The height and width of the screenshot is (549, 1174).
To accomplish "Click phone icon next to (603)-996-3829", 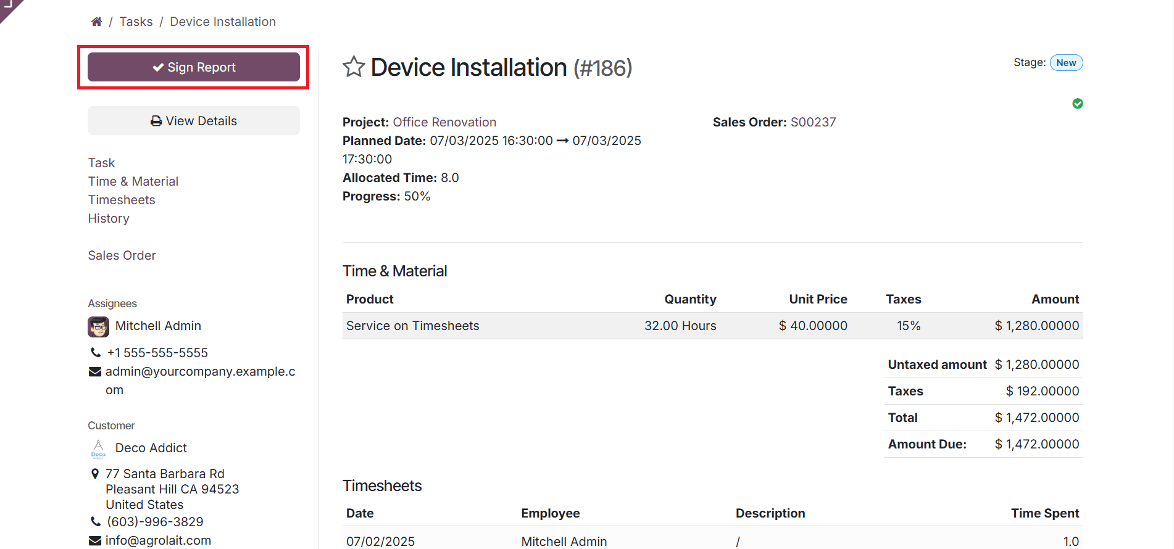I will (x=96, y=522).
